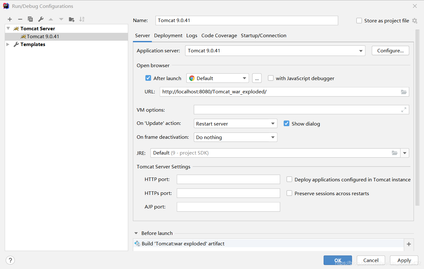Open edit templates wrench icon
The height and width of the screenshot is (269, 424).
(41, 19)
